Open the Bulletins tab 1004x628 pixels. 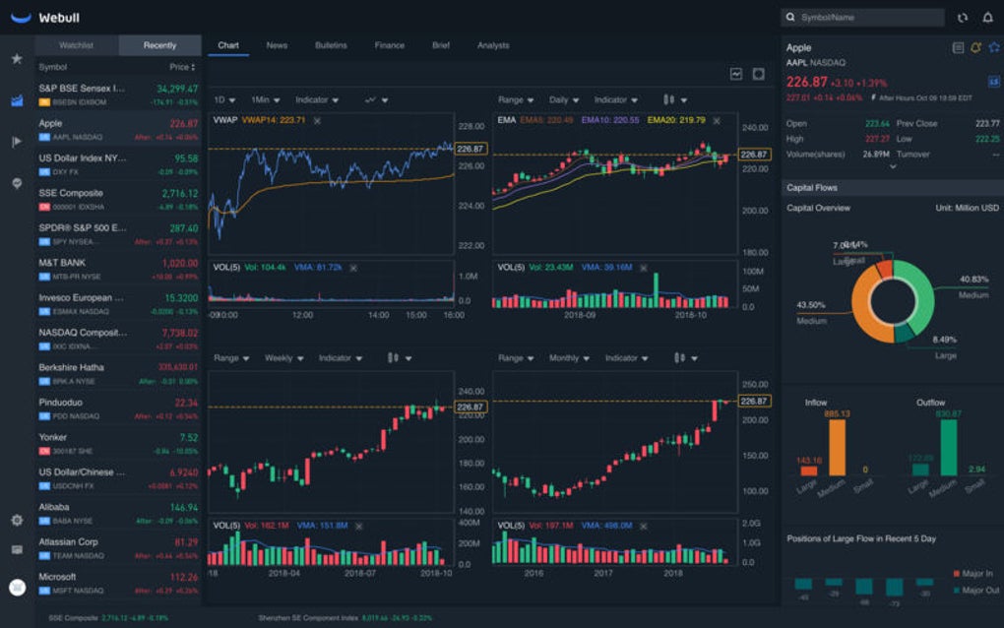(331, 45)
